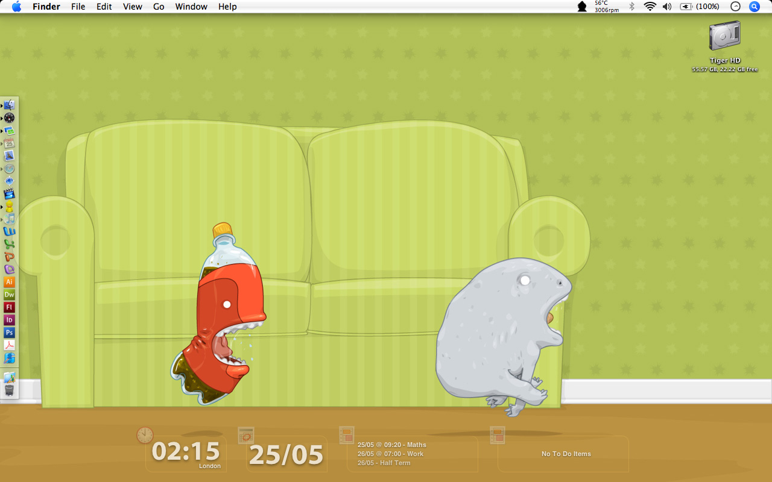Open the Window menu
This screenshot has width=772, height=482.
pos(191,7)
